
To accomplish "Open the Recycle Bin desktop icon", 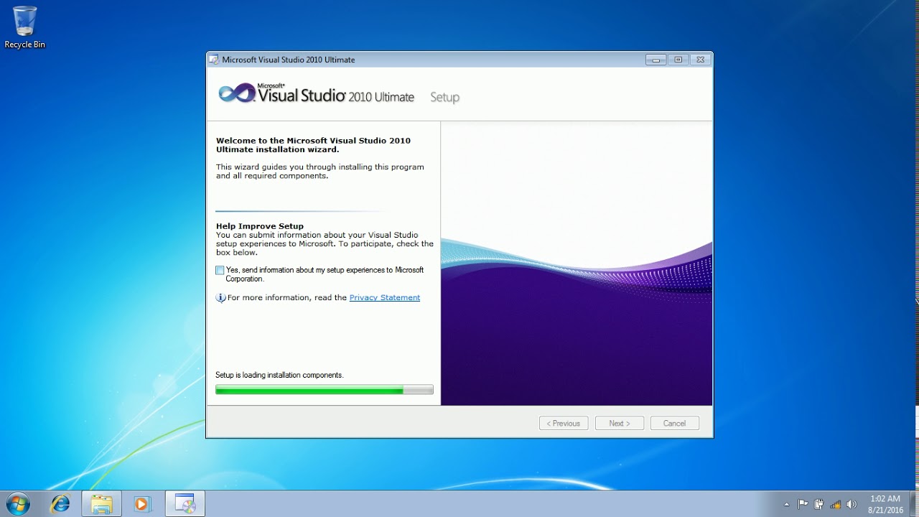I will 24,27.
